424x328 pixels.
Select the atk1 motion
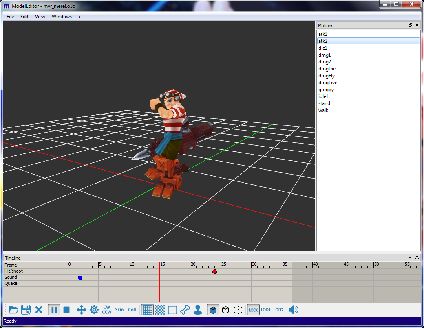point(368,34)
